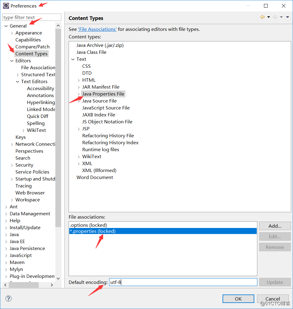The height and width of the screenshot is (309, 293).
Task: Select Runtime log files content type
Action: click(x=100, y=150)
